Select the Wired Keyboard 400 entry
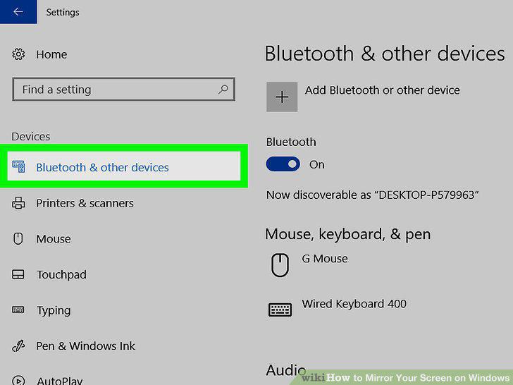This screenshot has width=513, height=385. click(x=354, y=304)
